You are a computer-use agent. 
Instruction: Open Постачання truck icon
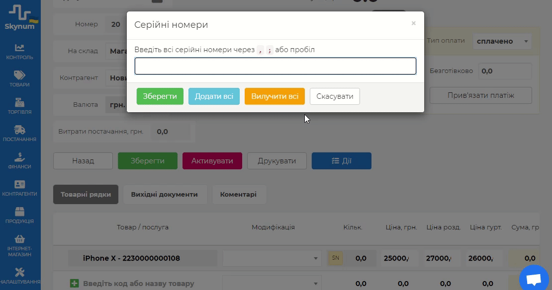tap(19, 133)
